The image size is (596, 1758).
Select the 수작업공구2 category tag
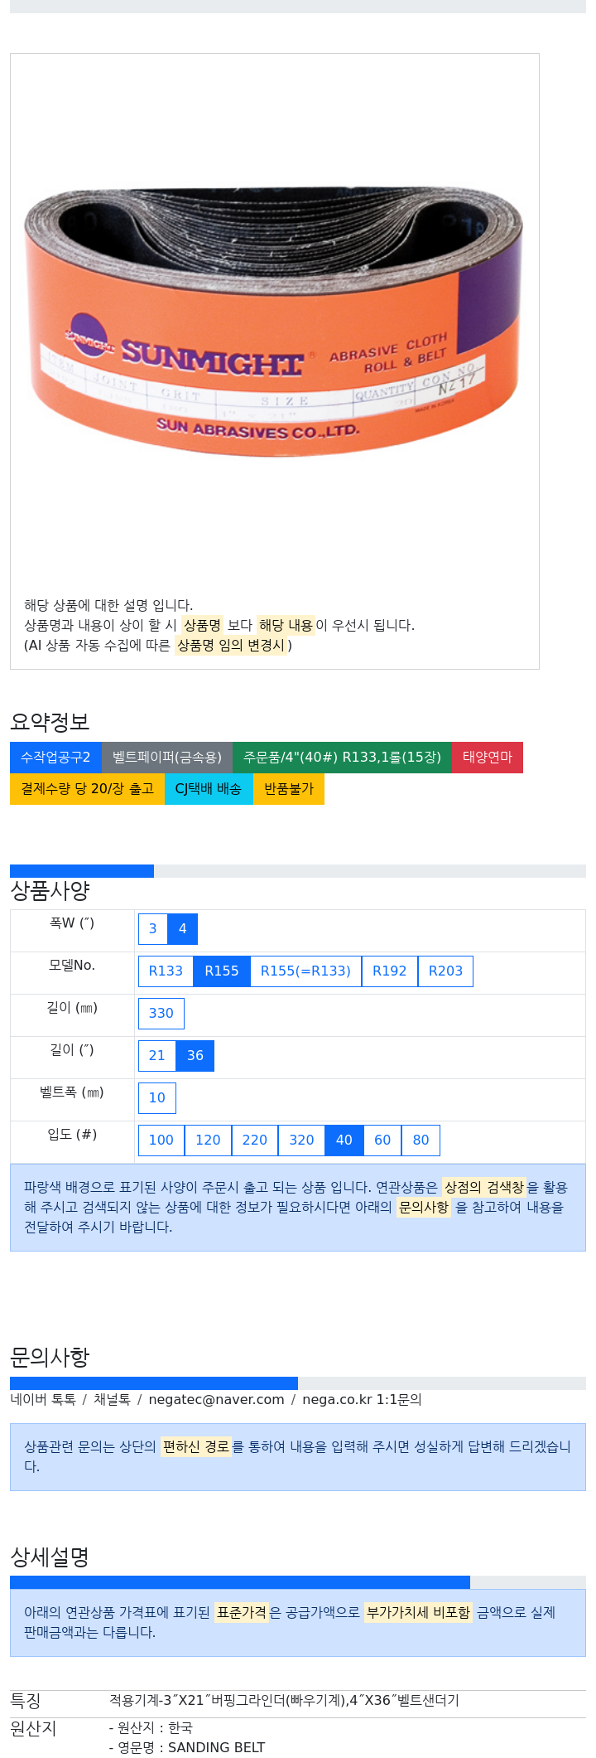[x=55, y=758]
